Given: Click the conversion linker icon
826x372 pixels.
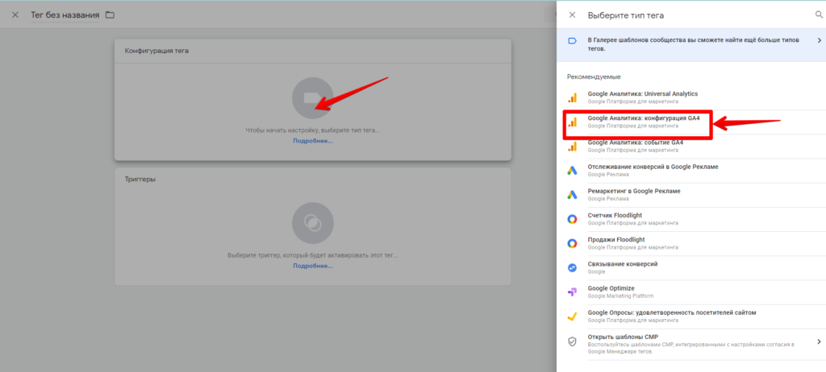Looking at the screenshot, I should point(572,267).
